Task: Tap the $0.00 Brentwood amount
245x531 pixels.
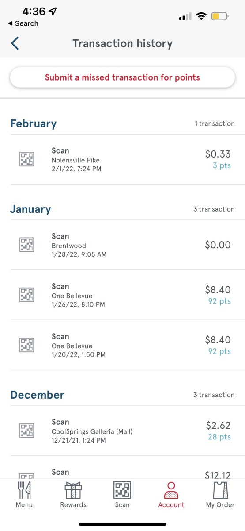Action: 218,245
